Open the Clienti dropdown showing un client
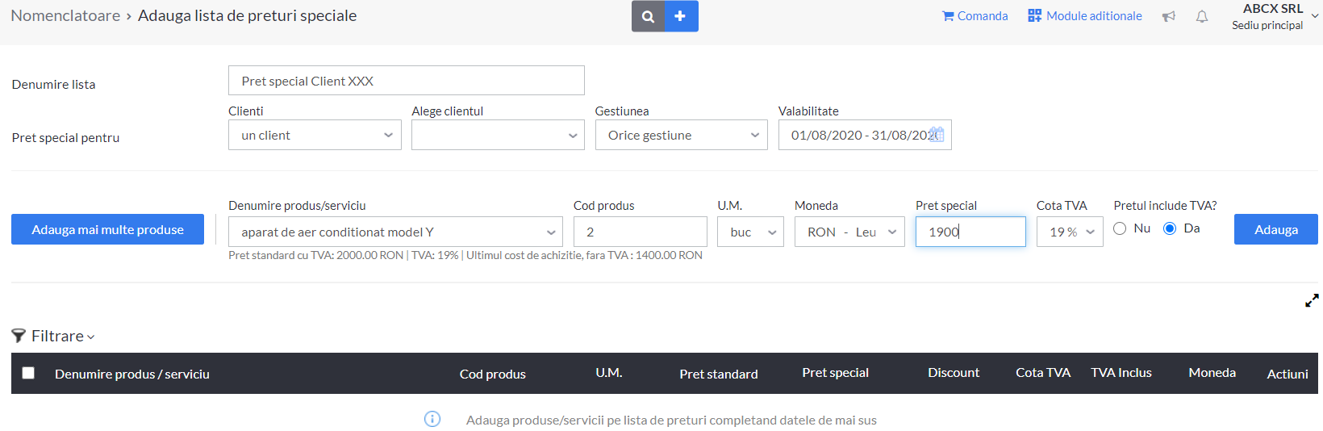Image resolution: width=1323 pixels, height=431 pixels. point(315,135)
